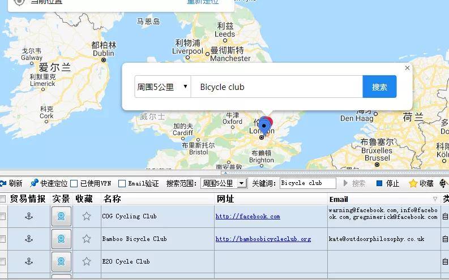Viewport: 449px width, 280px height.
Task: Sort by the 名称 column header
Action: [x=157, y=199]
